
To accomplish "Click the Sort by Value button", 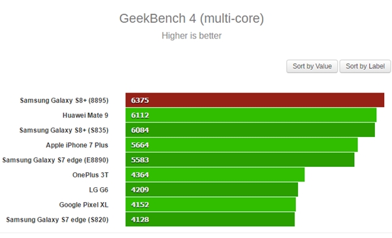I will (312, 67).
